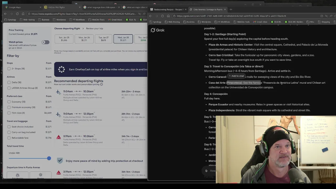Open Business bookmark folder in Expedia window
This screenshot has width=336, height=189.
pos(44,20)
